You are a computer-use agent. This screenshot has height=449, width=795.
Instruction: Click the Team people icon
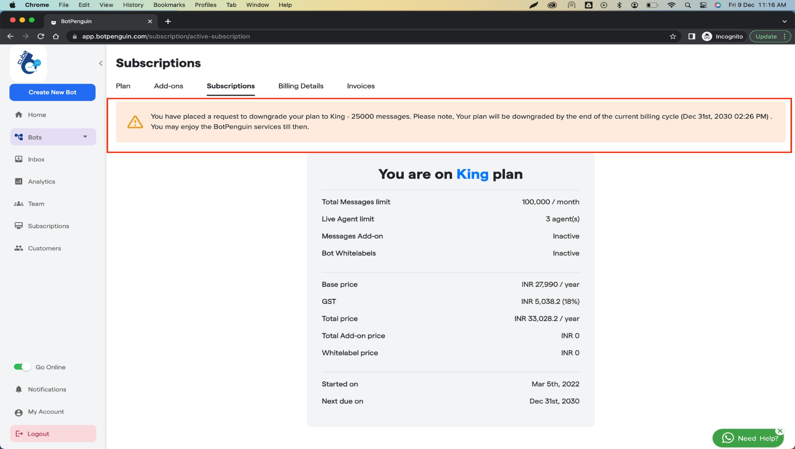point(18,204)
